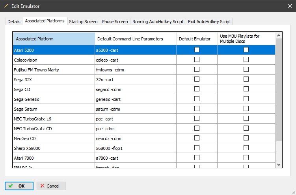Select the Fujitsu FM Towns Marty cell
The image size is (296, 195).
pyautogui.click(x=54, y=70)
